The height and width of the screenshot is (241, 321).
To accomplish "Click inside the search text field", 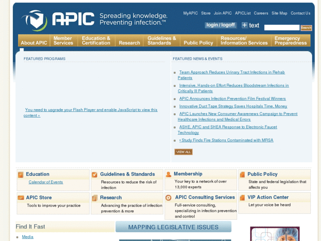I will (x=282, y=27).
